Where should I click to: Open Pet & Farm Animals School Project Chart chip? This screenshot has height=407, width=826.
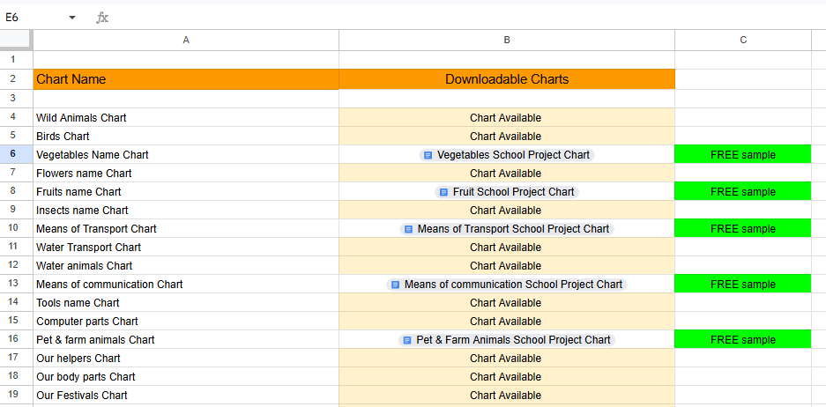pos(507,339)
